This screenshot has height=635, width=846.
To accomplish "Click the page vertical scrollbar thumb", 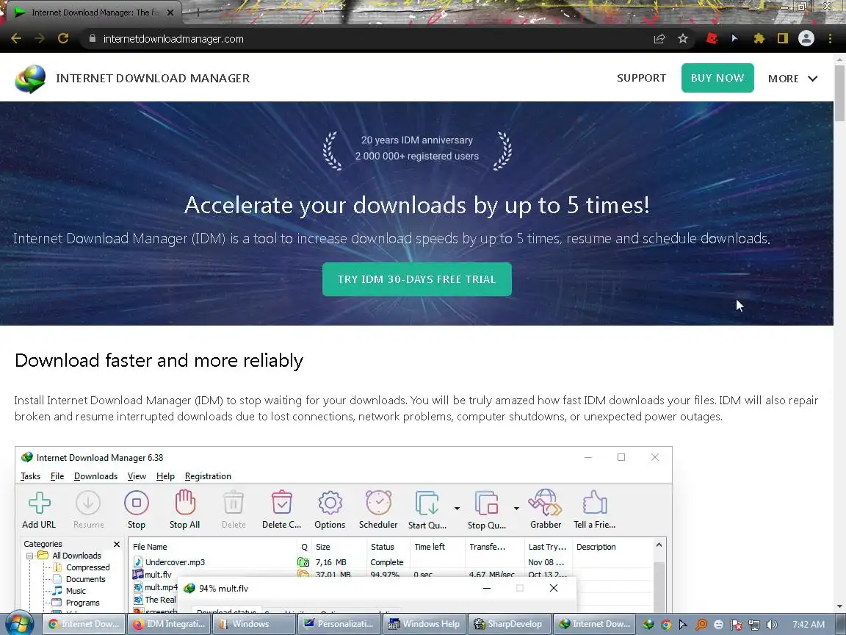I will click(x=839, y=93).
